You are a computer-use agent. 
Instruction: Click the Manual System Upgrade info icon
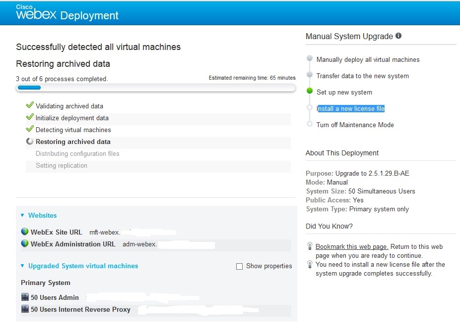(x=398, y=36)
